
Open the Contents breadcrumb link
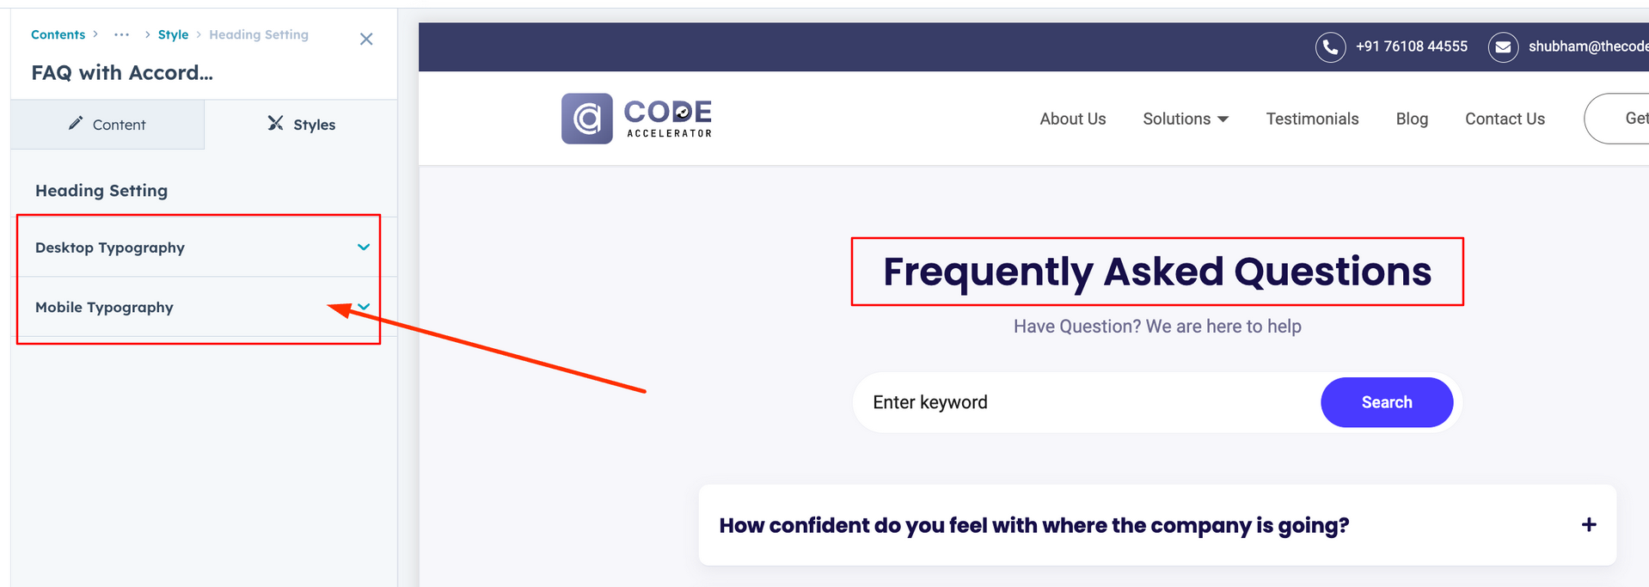click(x=57, y=34)
